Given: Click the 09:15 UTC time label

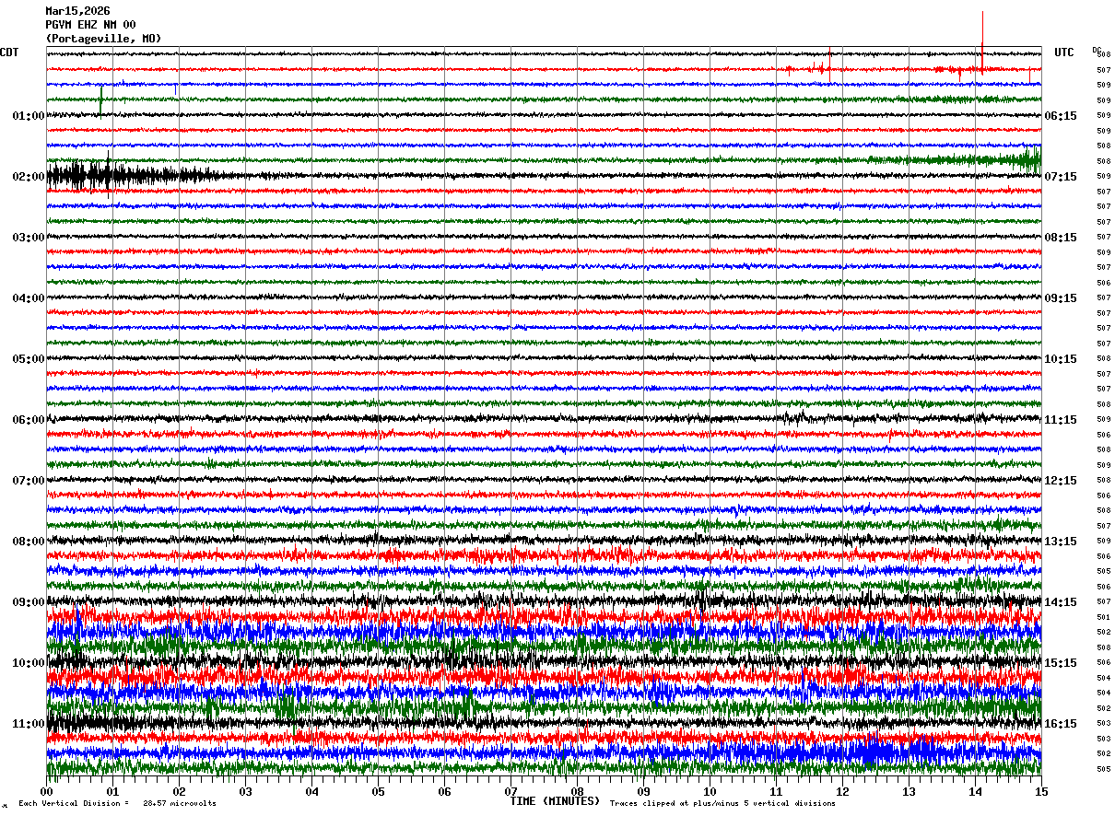Looking at the screenshot, I should click(x=1061, y=298).
